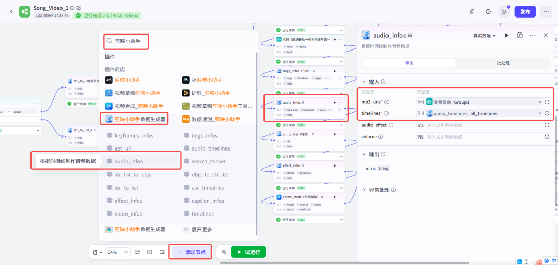This screenshot has width=558, height=265.
Task: Select the 数据速创_剪映小助手 plugin
Action: pos(211,119)
